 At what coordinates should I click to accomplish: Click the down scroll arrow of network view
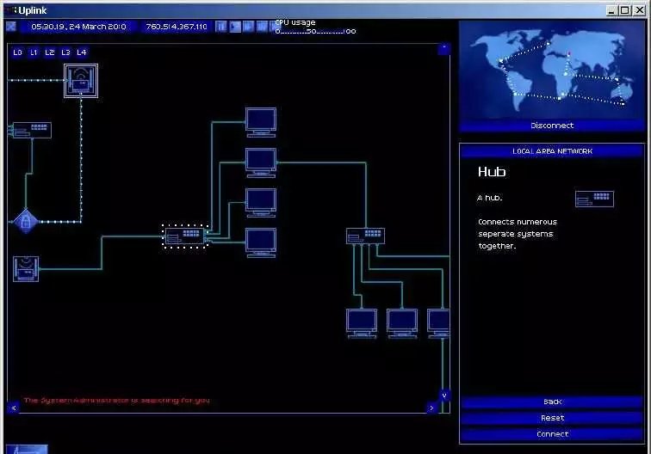(444, 396)
